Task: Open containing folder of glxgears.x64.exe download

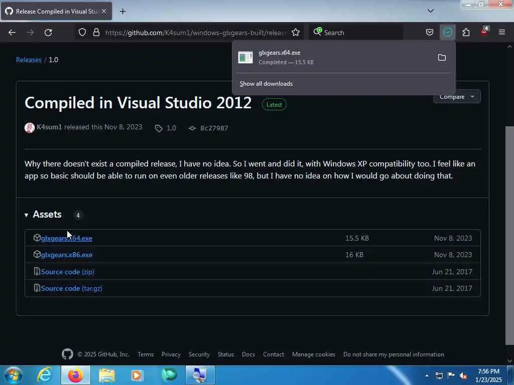Action: coord(442,58)
